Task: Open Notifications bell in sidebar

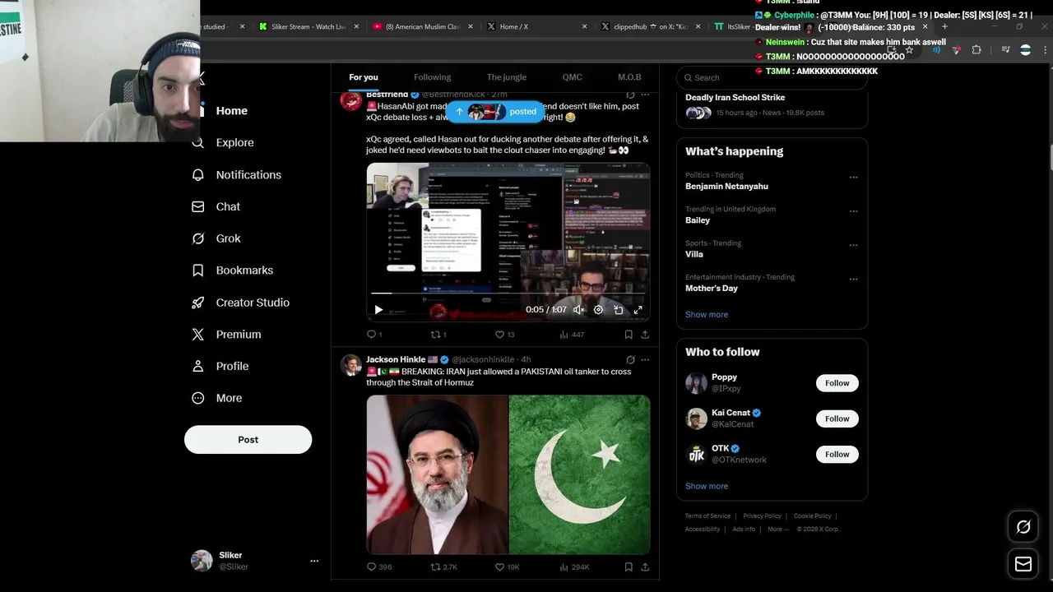Action: [237, 174]
